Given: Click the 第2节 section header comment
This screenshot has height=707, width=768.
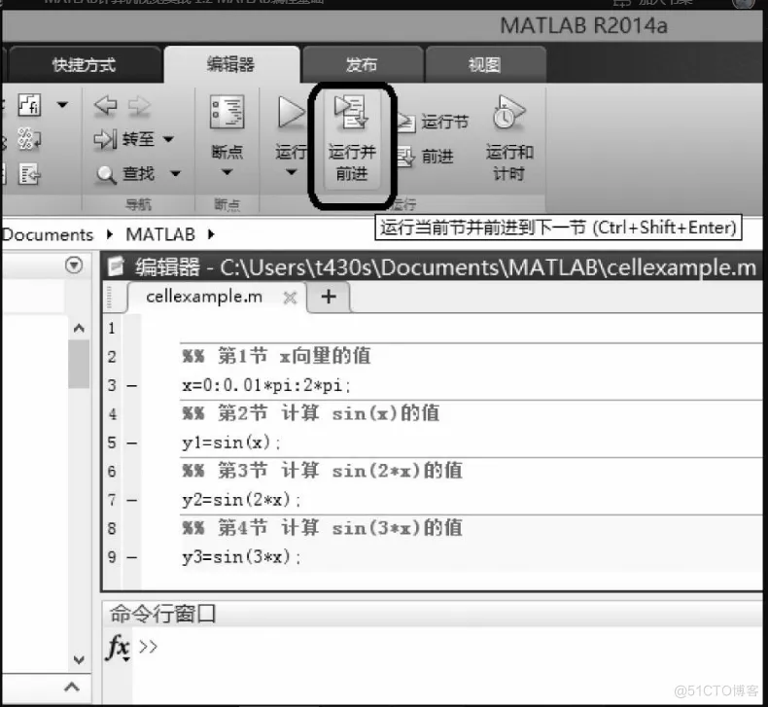Looking at the screenshot, I should tap(310, 413).
